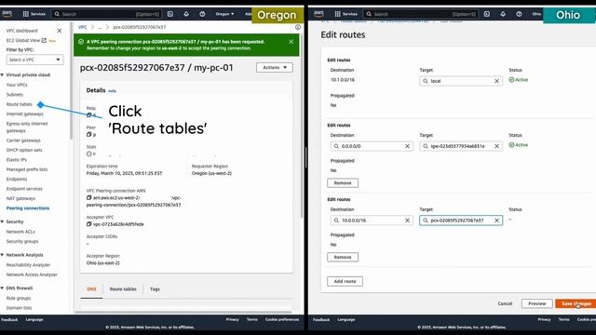The width and height of the screenshot is (596, 335).
Task: Click VPC breadcrumb in Oregon window
Action: pos(83,27)
